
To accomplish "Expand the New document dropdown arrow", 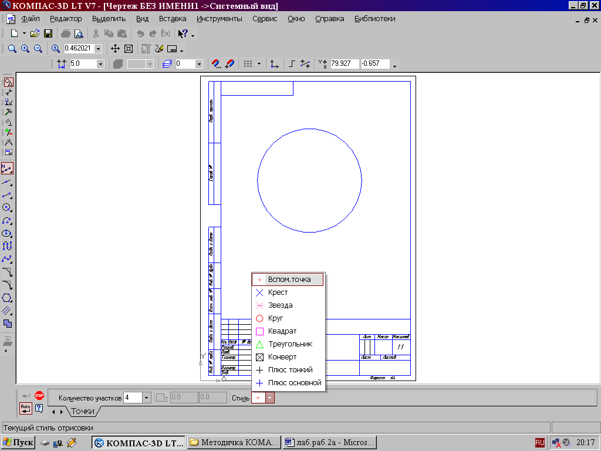I will [x=24, y=33].
